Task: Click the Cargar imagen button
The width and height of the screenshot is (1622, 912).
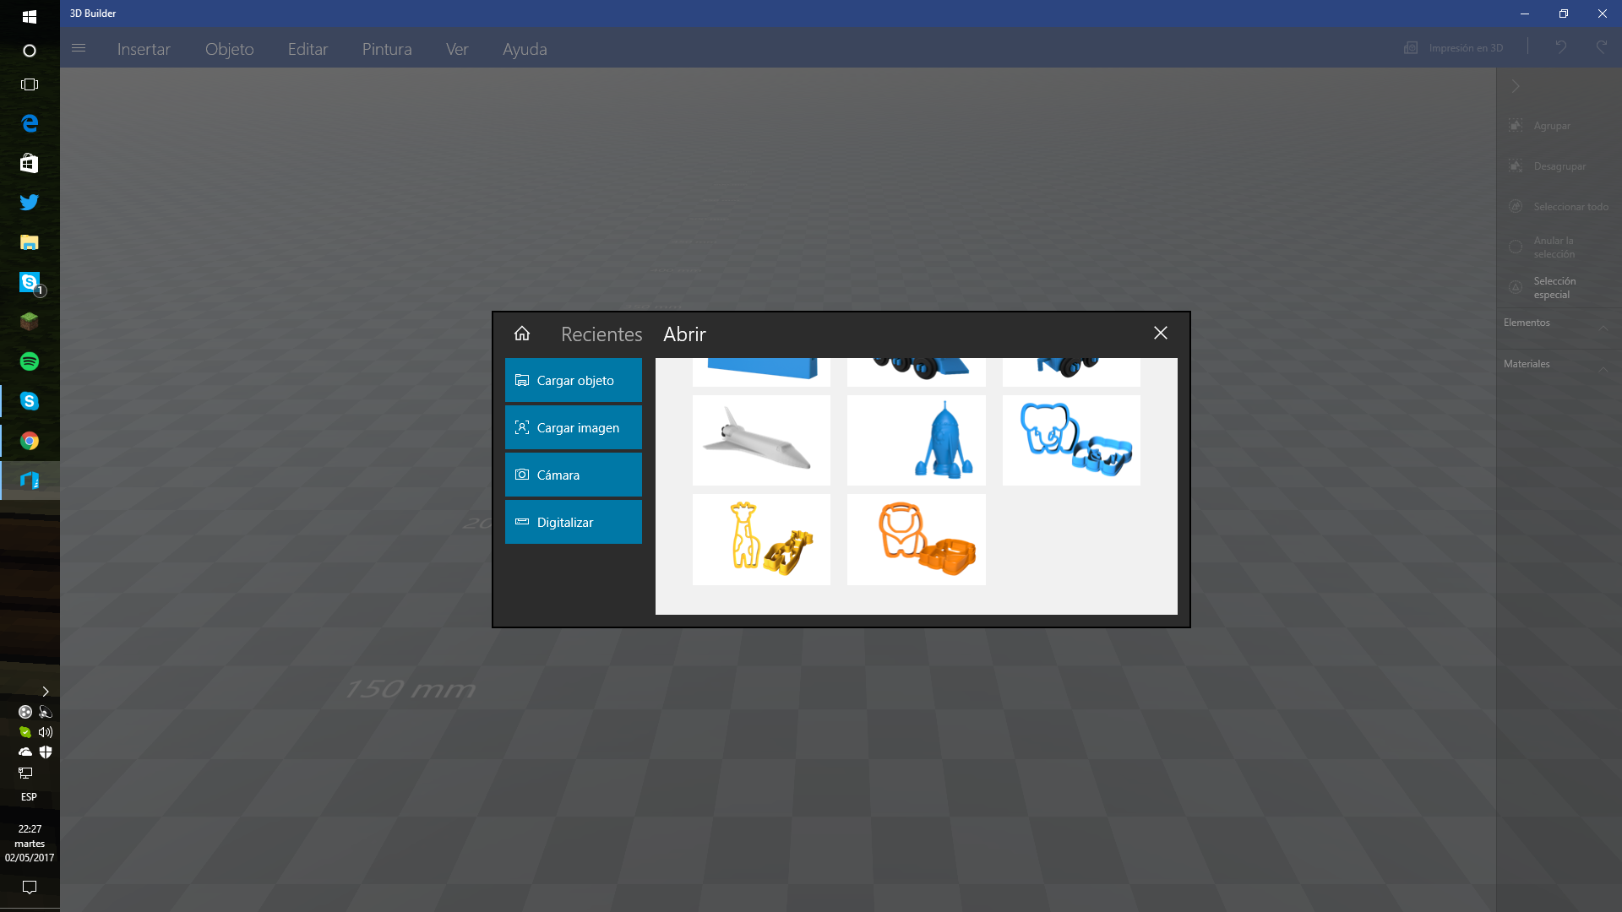Action: pyautogui.click(x=574, y=428)
